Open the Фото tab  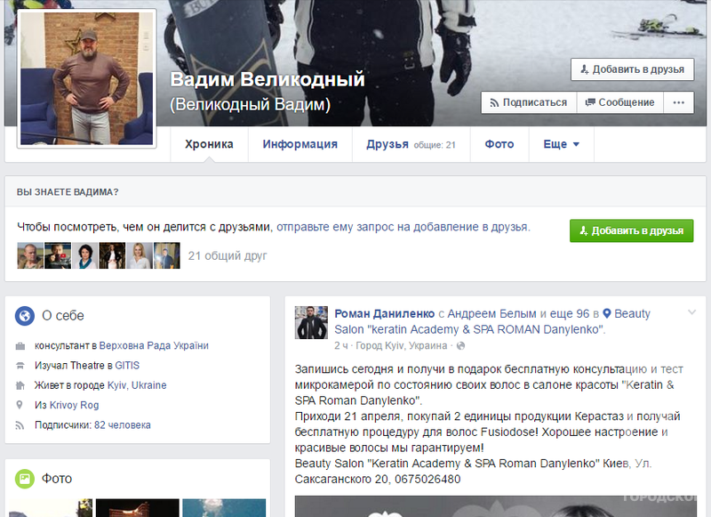tap(499, 144)
